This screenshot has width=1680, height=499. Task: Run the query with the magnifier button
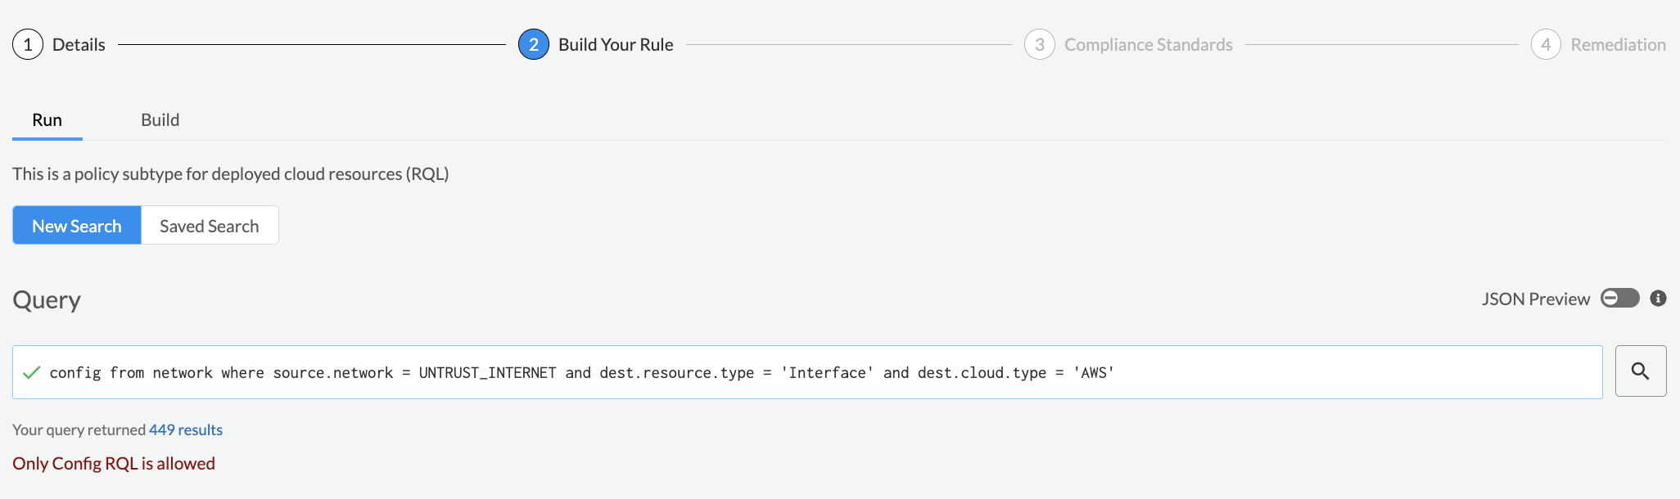tap(1640, 371)
